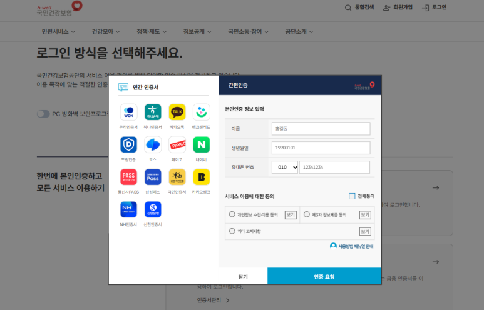Expand the 건강모아 menu
Image resolution: width=484 pixels, height=310 pixels.
coord(106,32)
